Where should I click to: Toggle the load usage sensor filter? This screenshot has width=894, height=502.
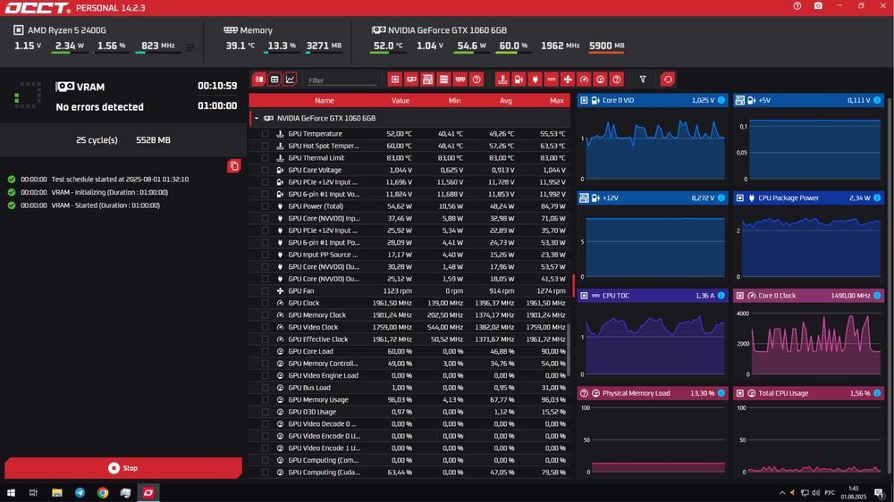pyautogui.click(x=601, y=79)
